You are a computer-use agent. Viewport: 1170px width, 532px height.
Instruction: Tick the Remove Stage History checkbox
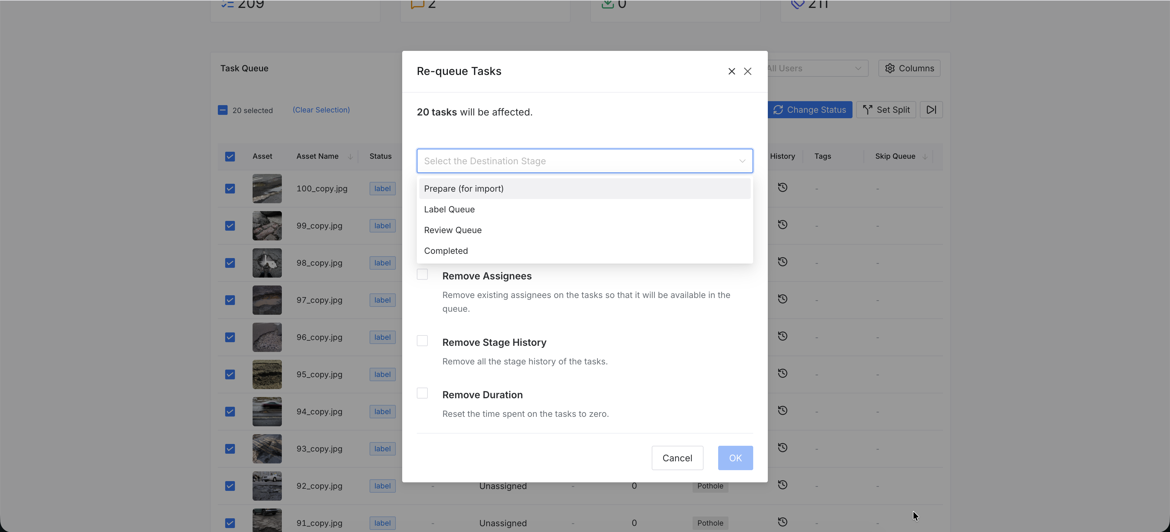[x=422, y=341]
